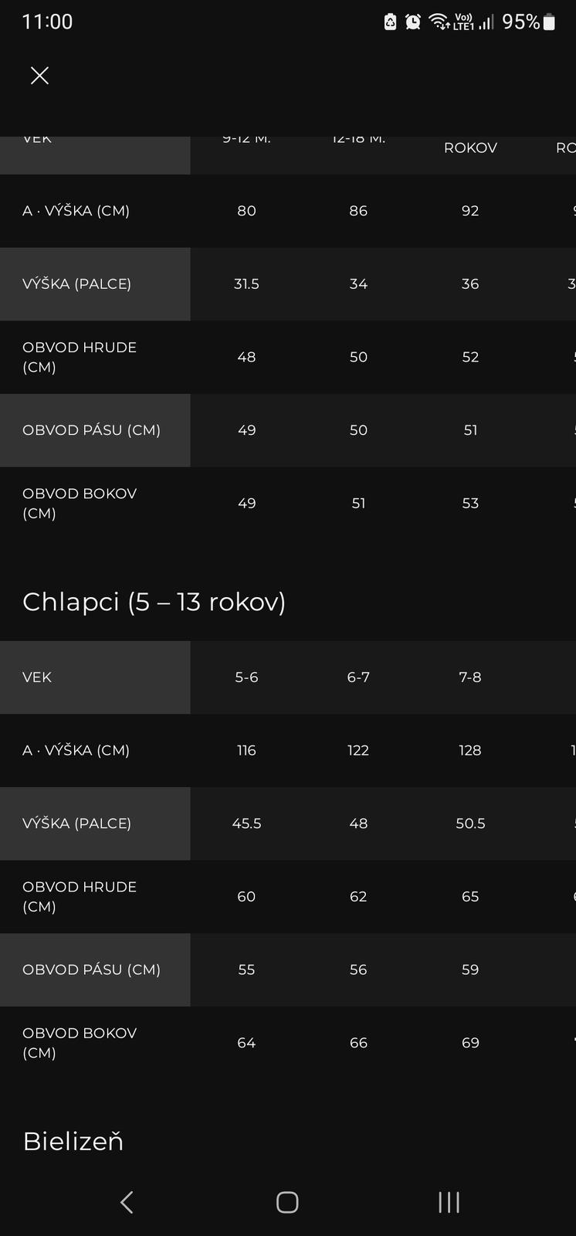Tap the battery icon in status bar

tap(550, 22)
